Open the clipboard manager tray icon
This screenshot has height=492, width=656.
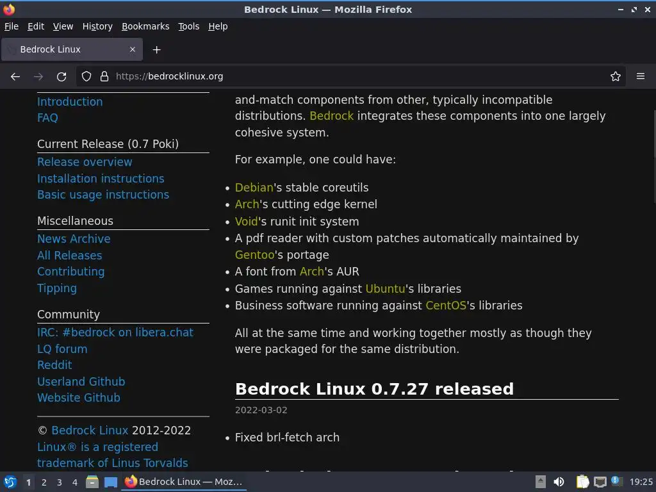[582, 482]
